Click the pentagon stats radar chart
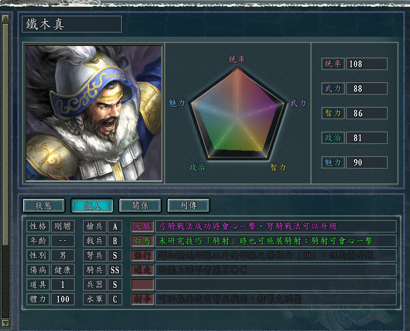410x331 pixels. point(237,114)
